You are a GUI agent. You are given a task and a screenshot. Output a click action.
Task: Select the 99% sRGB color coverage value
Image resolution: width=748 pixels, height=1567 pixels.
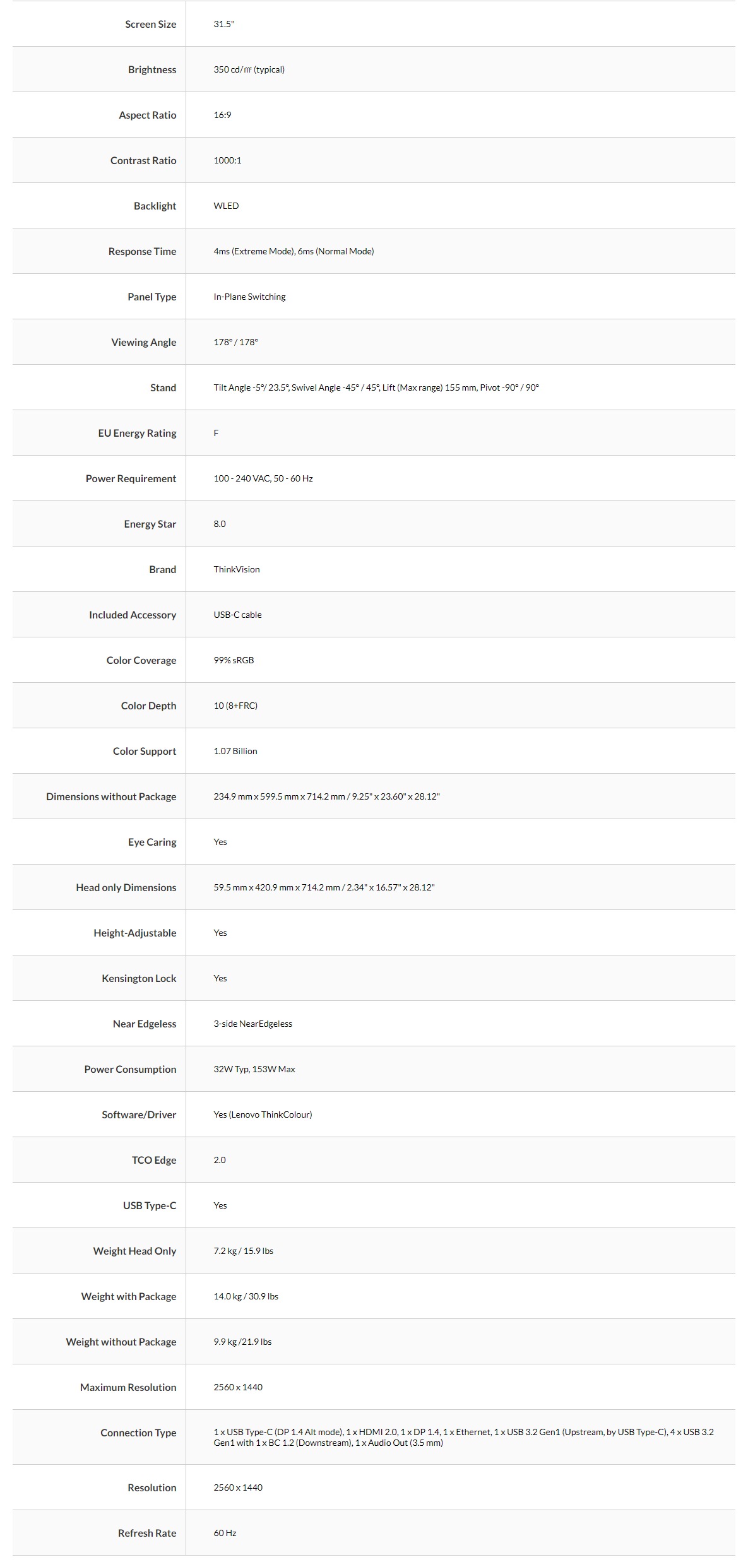click(x=234, y=660)
